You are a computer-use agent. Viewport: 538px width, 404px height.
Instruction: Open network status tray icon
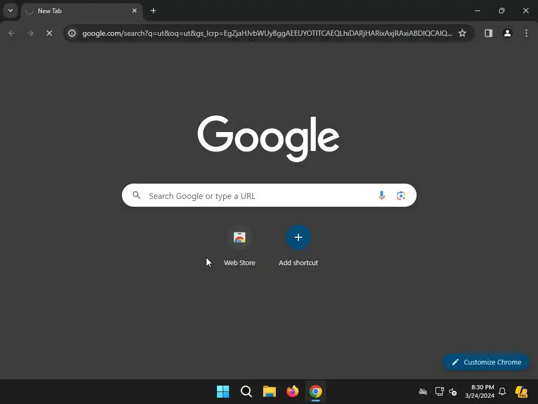pyautogui.click(x=439, y=391)
